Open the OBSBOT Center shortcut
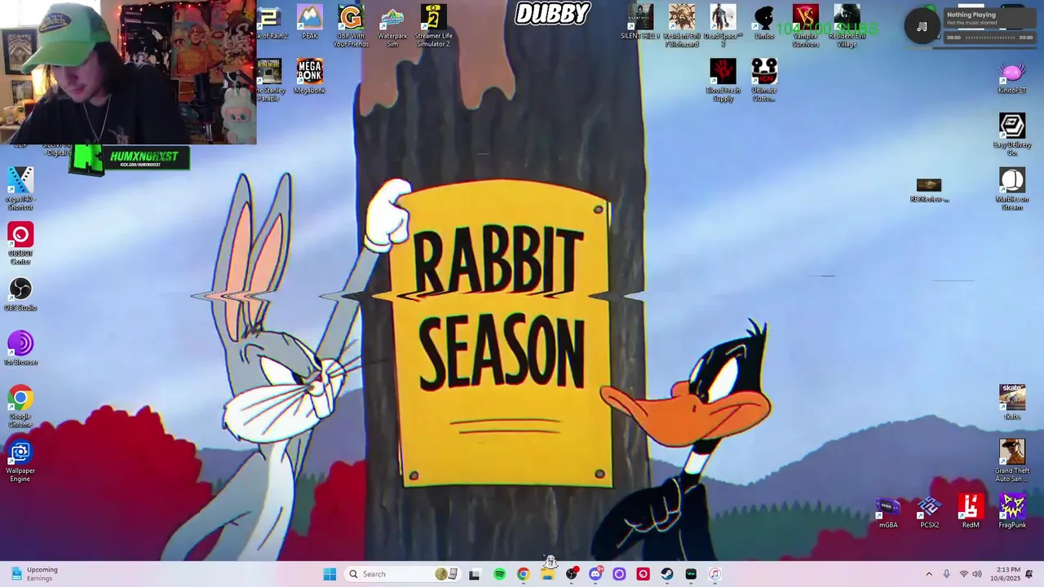The height and width of the screenshot is (587, 1044). pyautogui.click(x=20, y=243)
